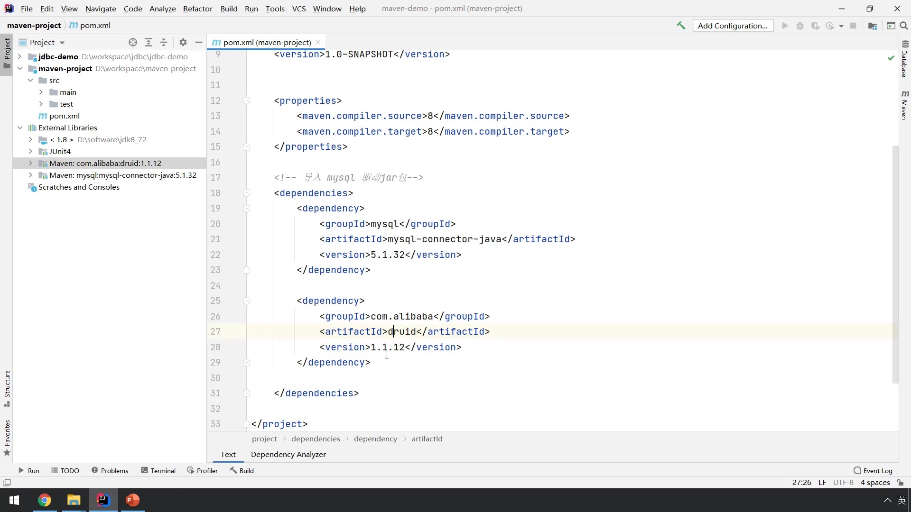This screenshot has height=512, width=911.
Task: Toggle the Structure tool window stripe button
Action: pos(7,388)
